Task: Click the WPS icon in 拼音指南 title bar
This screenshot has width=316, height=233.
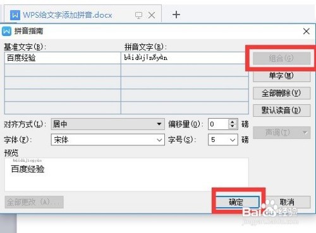Action: tap(6, 32)
